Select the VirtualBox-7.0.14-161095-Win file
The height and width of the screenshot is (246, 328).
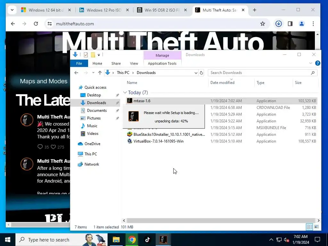[222, 141]
